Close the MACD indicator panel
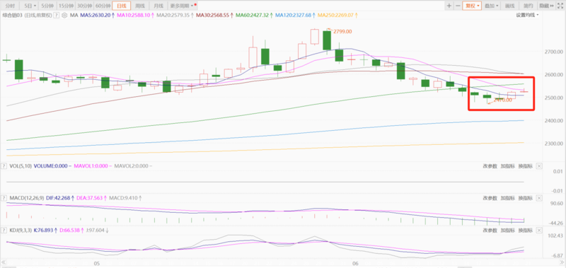Screen dimensions: 566x268 point(539,198)
